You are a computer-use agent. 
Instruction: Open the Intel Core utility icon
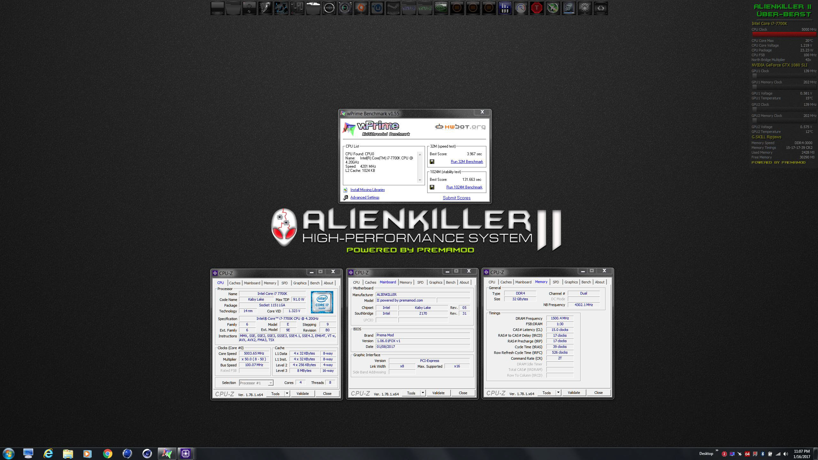(x=569, y=8)
